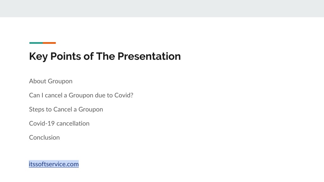Select the 'Steps to Cancel a Groupon' line
Screen dimensions: 324x182
(66, 109)
